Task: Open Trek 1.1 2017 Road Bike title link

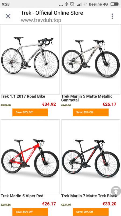Action: click(x=23, y=96)
